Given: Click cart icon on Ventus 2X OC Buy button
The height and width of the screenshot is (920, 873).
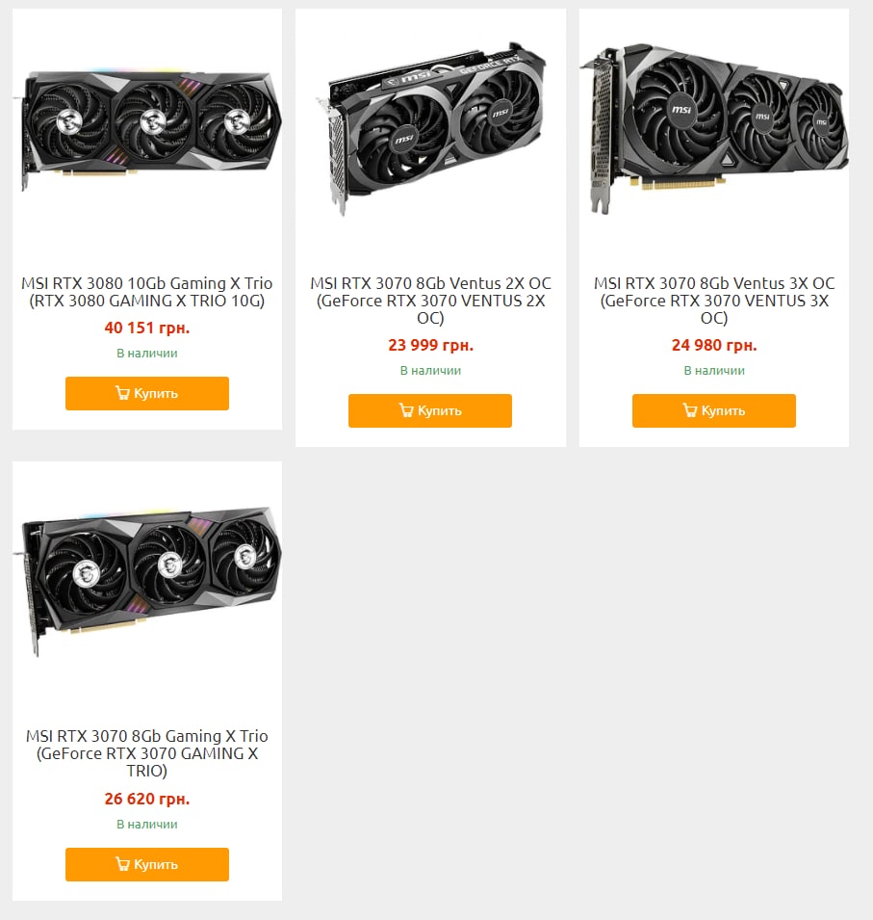Looking at the screenshot, I should point(406,410).
